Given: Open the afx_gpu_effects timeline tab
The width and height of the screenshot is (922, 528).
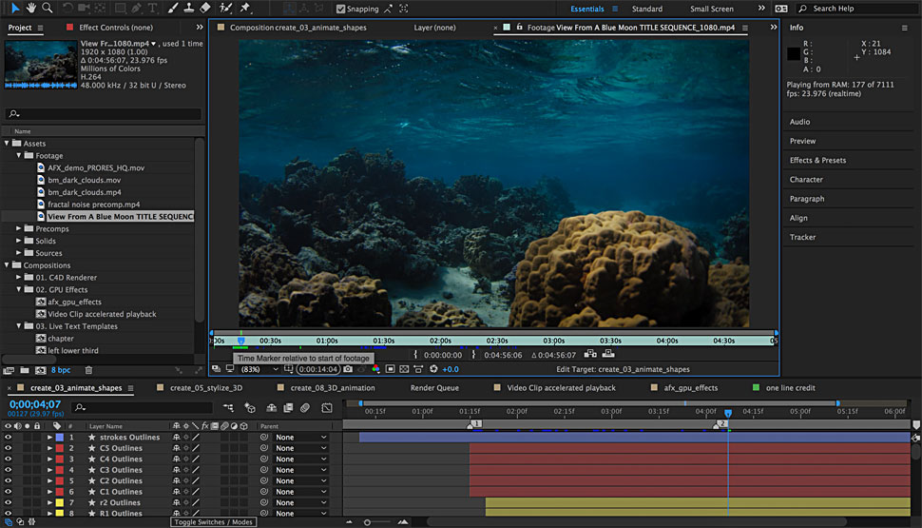Looking at the screenshot, I should coord(690,388).
